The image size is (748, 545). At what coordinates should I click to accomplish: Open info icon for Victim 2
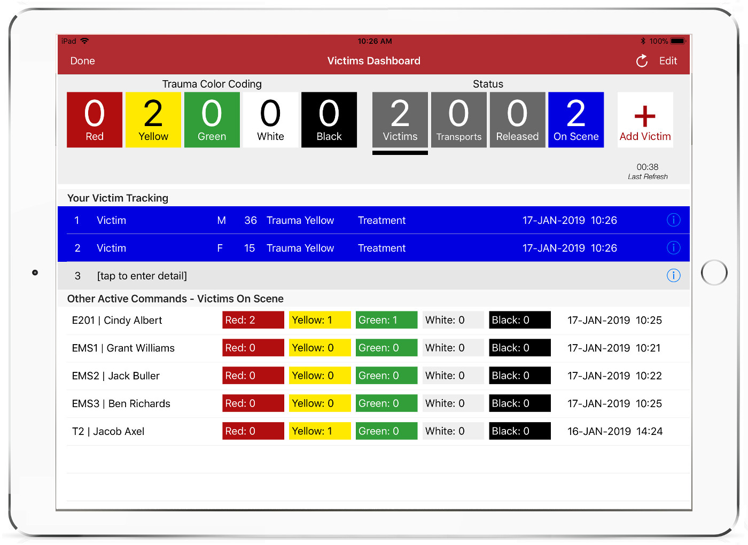(673, 248)
